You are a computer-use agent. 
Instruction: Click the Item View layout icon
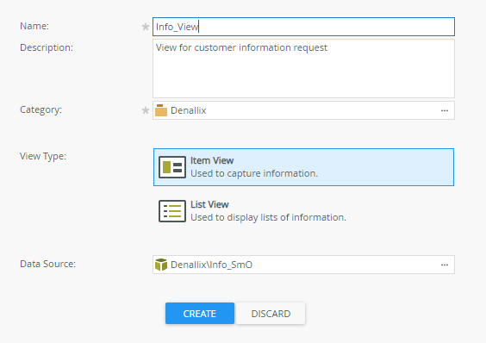pos(172,167)
